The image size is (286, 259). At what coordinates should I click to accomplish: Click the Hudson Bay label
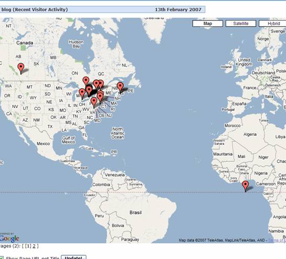(76, 44)
